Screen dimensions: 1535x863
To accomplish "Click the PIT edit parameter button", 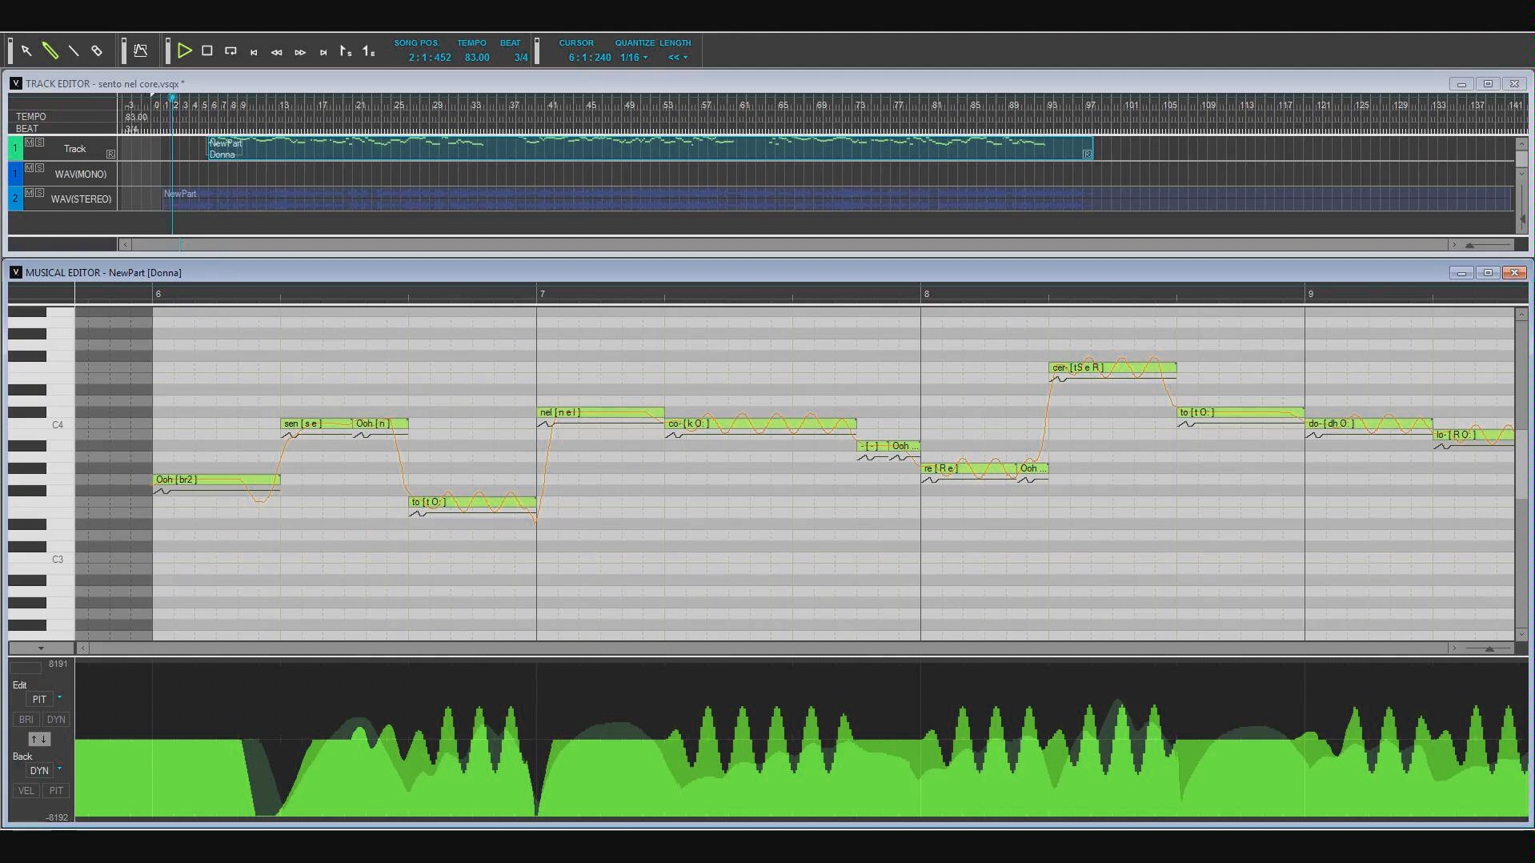I will point(39,700).
